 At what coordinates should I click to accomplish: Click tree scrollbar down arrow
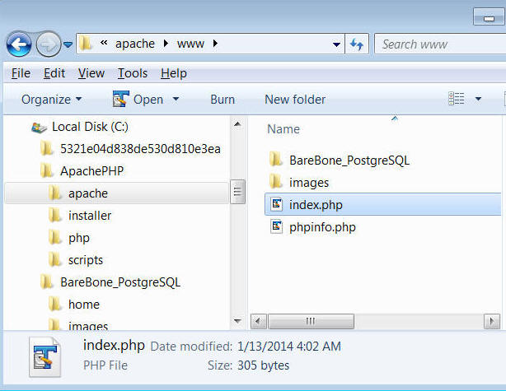(237, 321)
